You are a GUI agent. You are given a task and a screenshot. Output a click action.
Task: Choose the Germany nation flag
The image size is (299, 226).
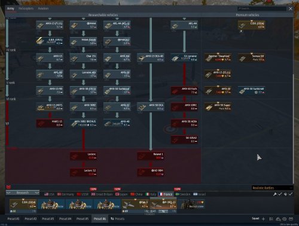pyautogui.click(x=66, y=194)
